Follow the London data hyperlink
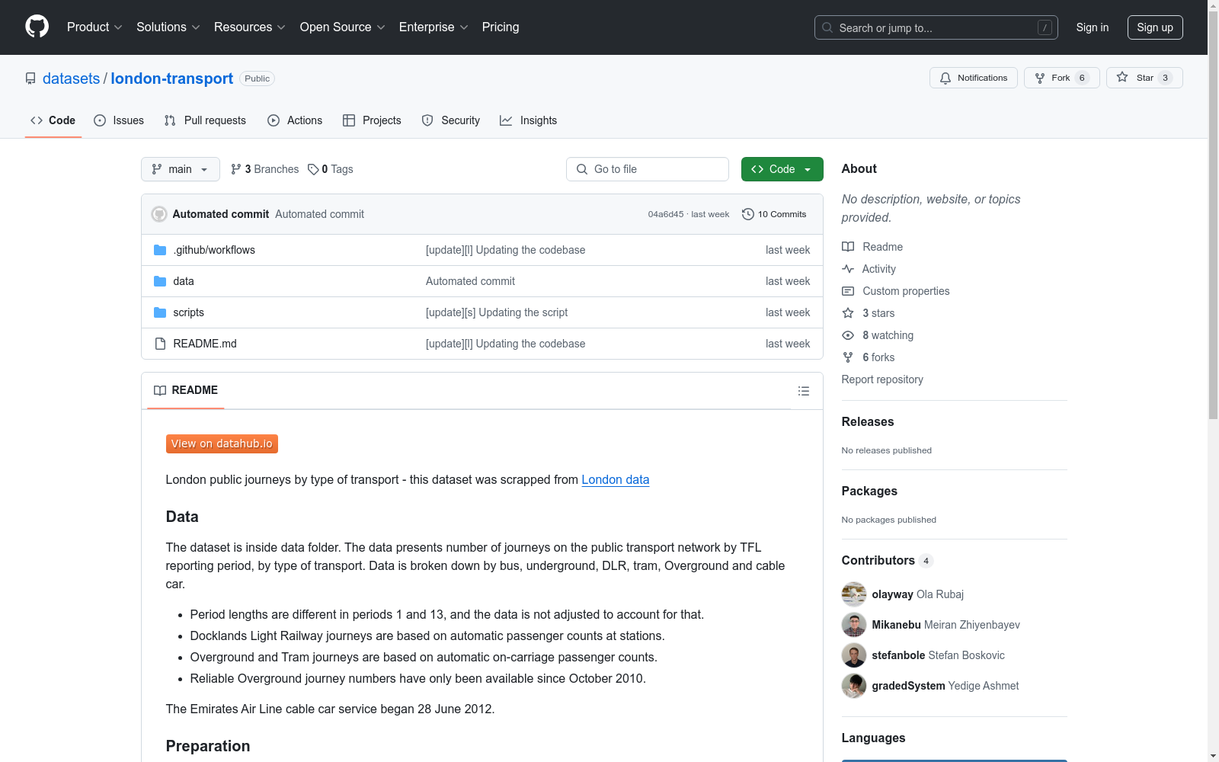The width and height of the screenshot is (1219, 762). (616, 479)
